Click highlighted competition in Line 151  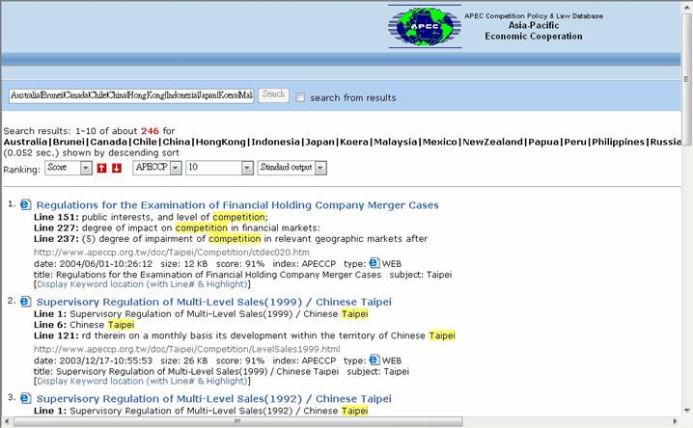click(x=238, y=217)
